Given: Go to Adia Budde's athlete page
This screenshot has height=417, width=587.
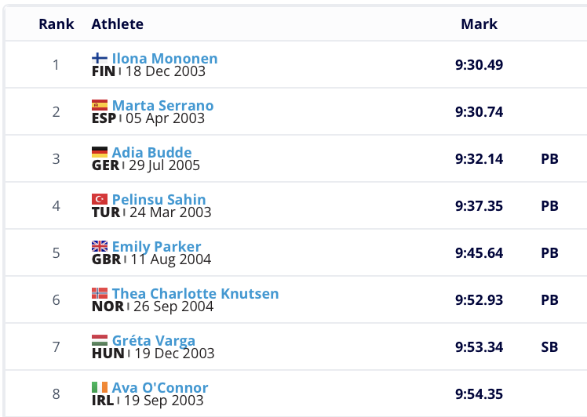Looking at the screenshot, I should click(151, 153).
